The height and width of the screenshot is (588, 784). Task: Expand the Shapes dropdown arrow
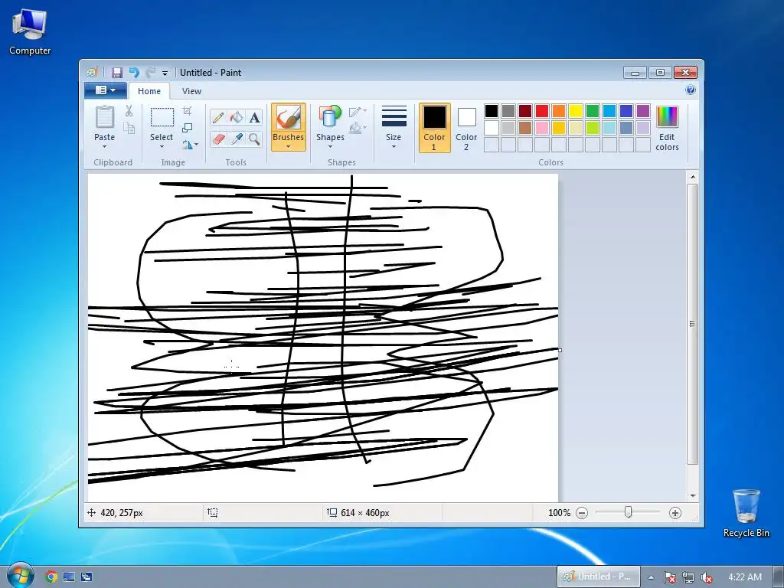[x=330, y=146]
